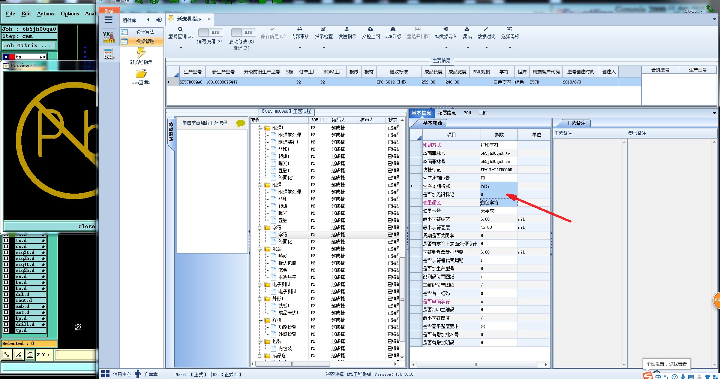Open the dropdown arrow under 内部审核
The width and height of the screenshot is (720, 379).
pyautogui.click(x=300, y=48)
